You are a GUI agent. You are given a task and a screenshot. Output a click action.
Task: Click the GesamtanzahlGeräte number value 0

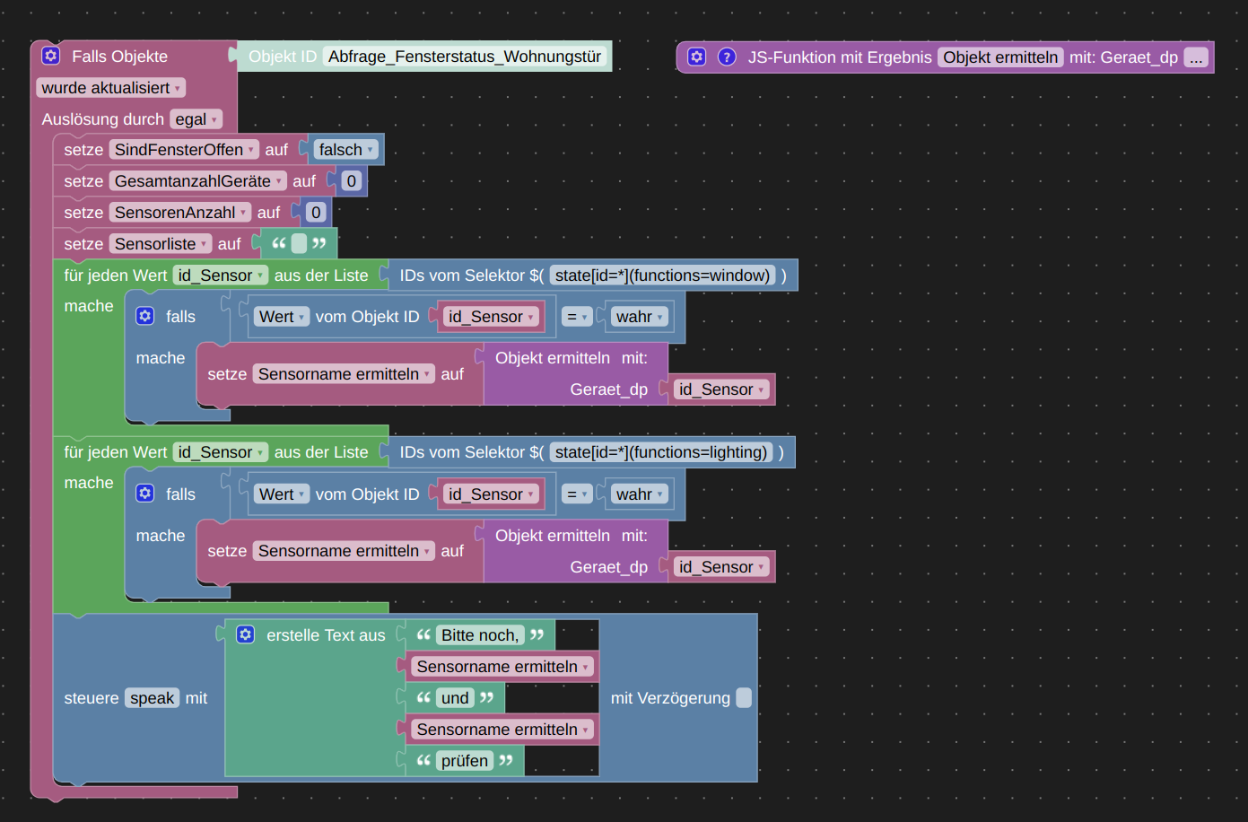pyautogui.click(x=351, y=181)
